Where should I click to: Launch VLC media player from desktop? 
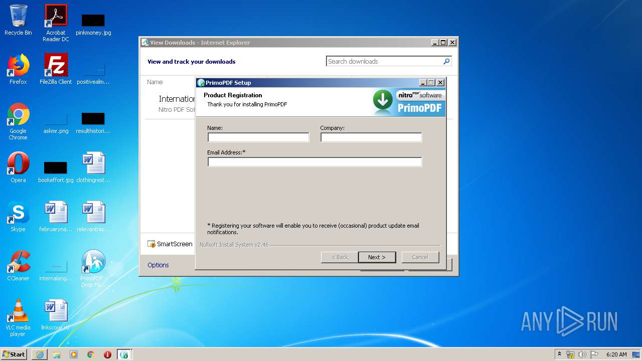point(18,318)
